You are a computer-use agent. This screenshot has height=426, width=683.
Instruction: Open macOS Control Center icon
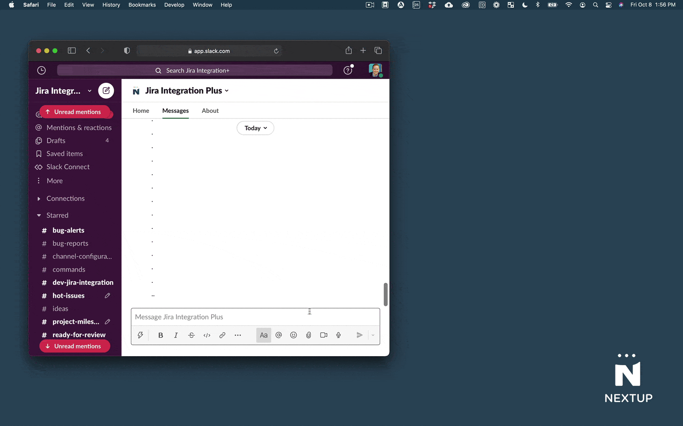click(x=609, y=5)
